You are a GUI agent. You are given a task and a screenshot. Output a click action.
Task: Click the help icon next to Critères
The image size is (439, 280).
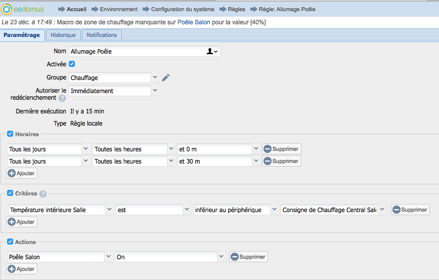point(43,193)
